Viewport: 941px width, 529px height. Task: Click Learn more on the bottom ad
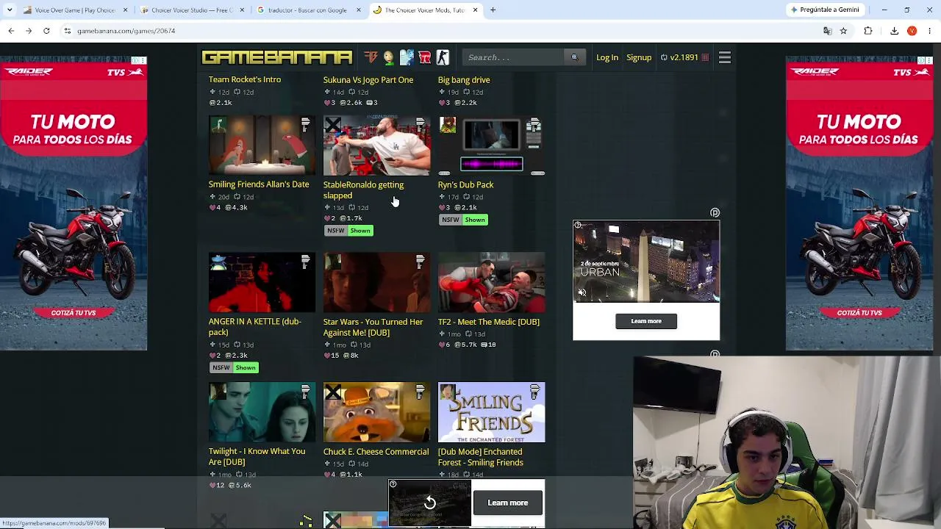508,503
